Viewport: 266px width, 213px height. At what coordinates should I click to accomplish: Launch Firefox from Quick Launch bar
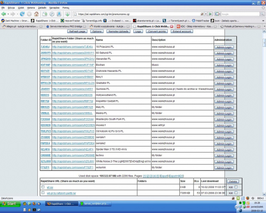pos(34,204)
